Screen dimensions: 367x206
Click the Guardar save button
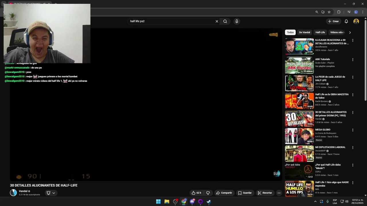pos(245,193)
